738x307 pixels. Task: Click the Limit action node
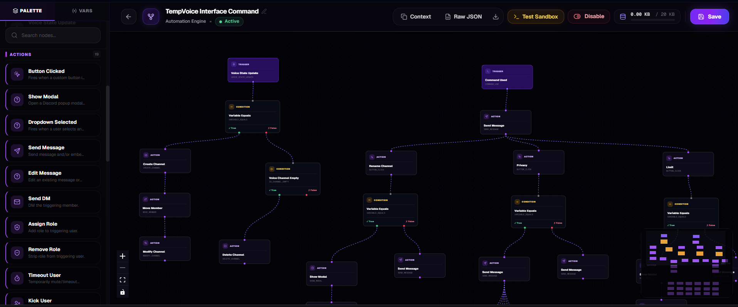point(688,164)
